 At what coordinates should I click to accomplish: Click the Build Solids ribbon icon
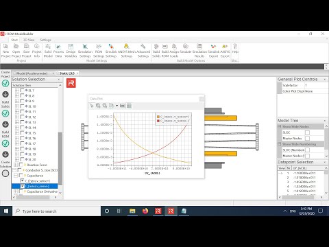coord(156,51)
